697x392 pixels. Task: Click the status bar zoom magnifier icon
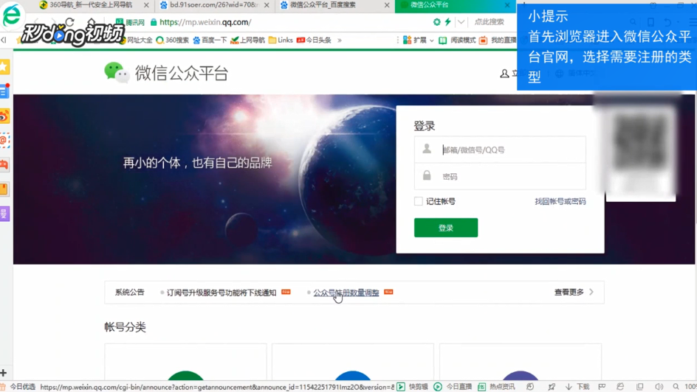(x=676, y=387)
